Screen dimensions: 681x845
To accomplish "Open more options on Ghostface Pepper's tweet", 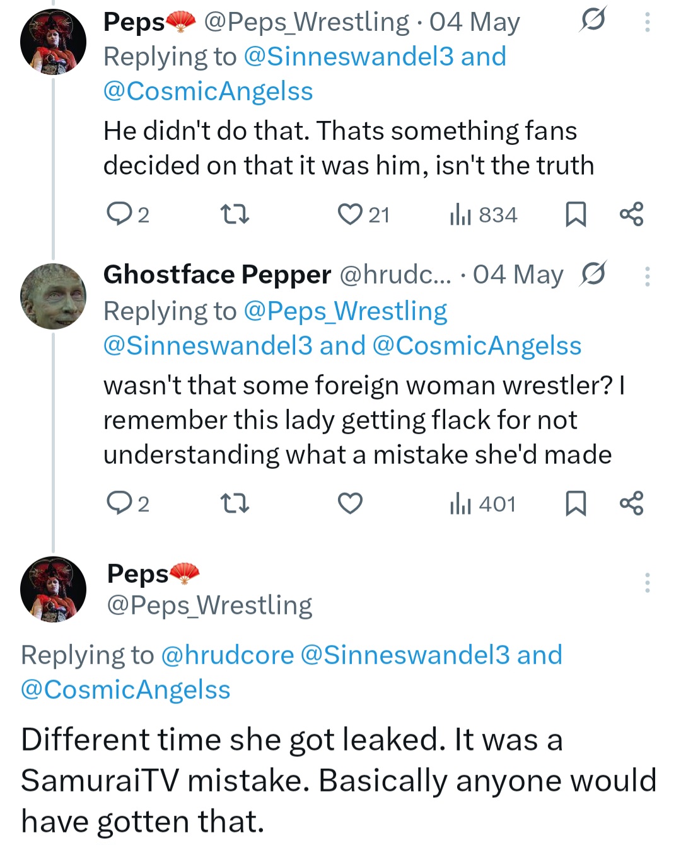I will click(x=647, y=275).
